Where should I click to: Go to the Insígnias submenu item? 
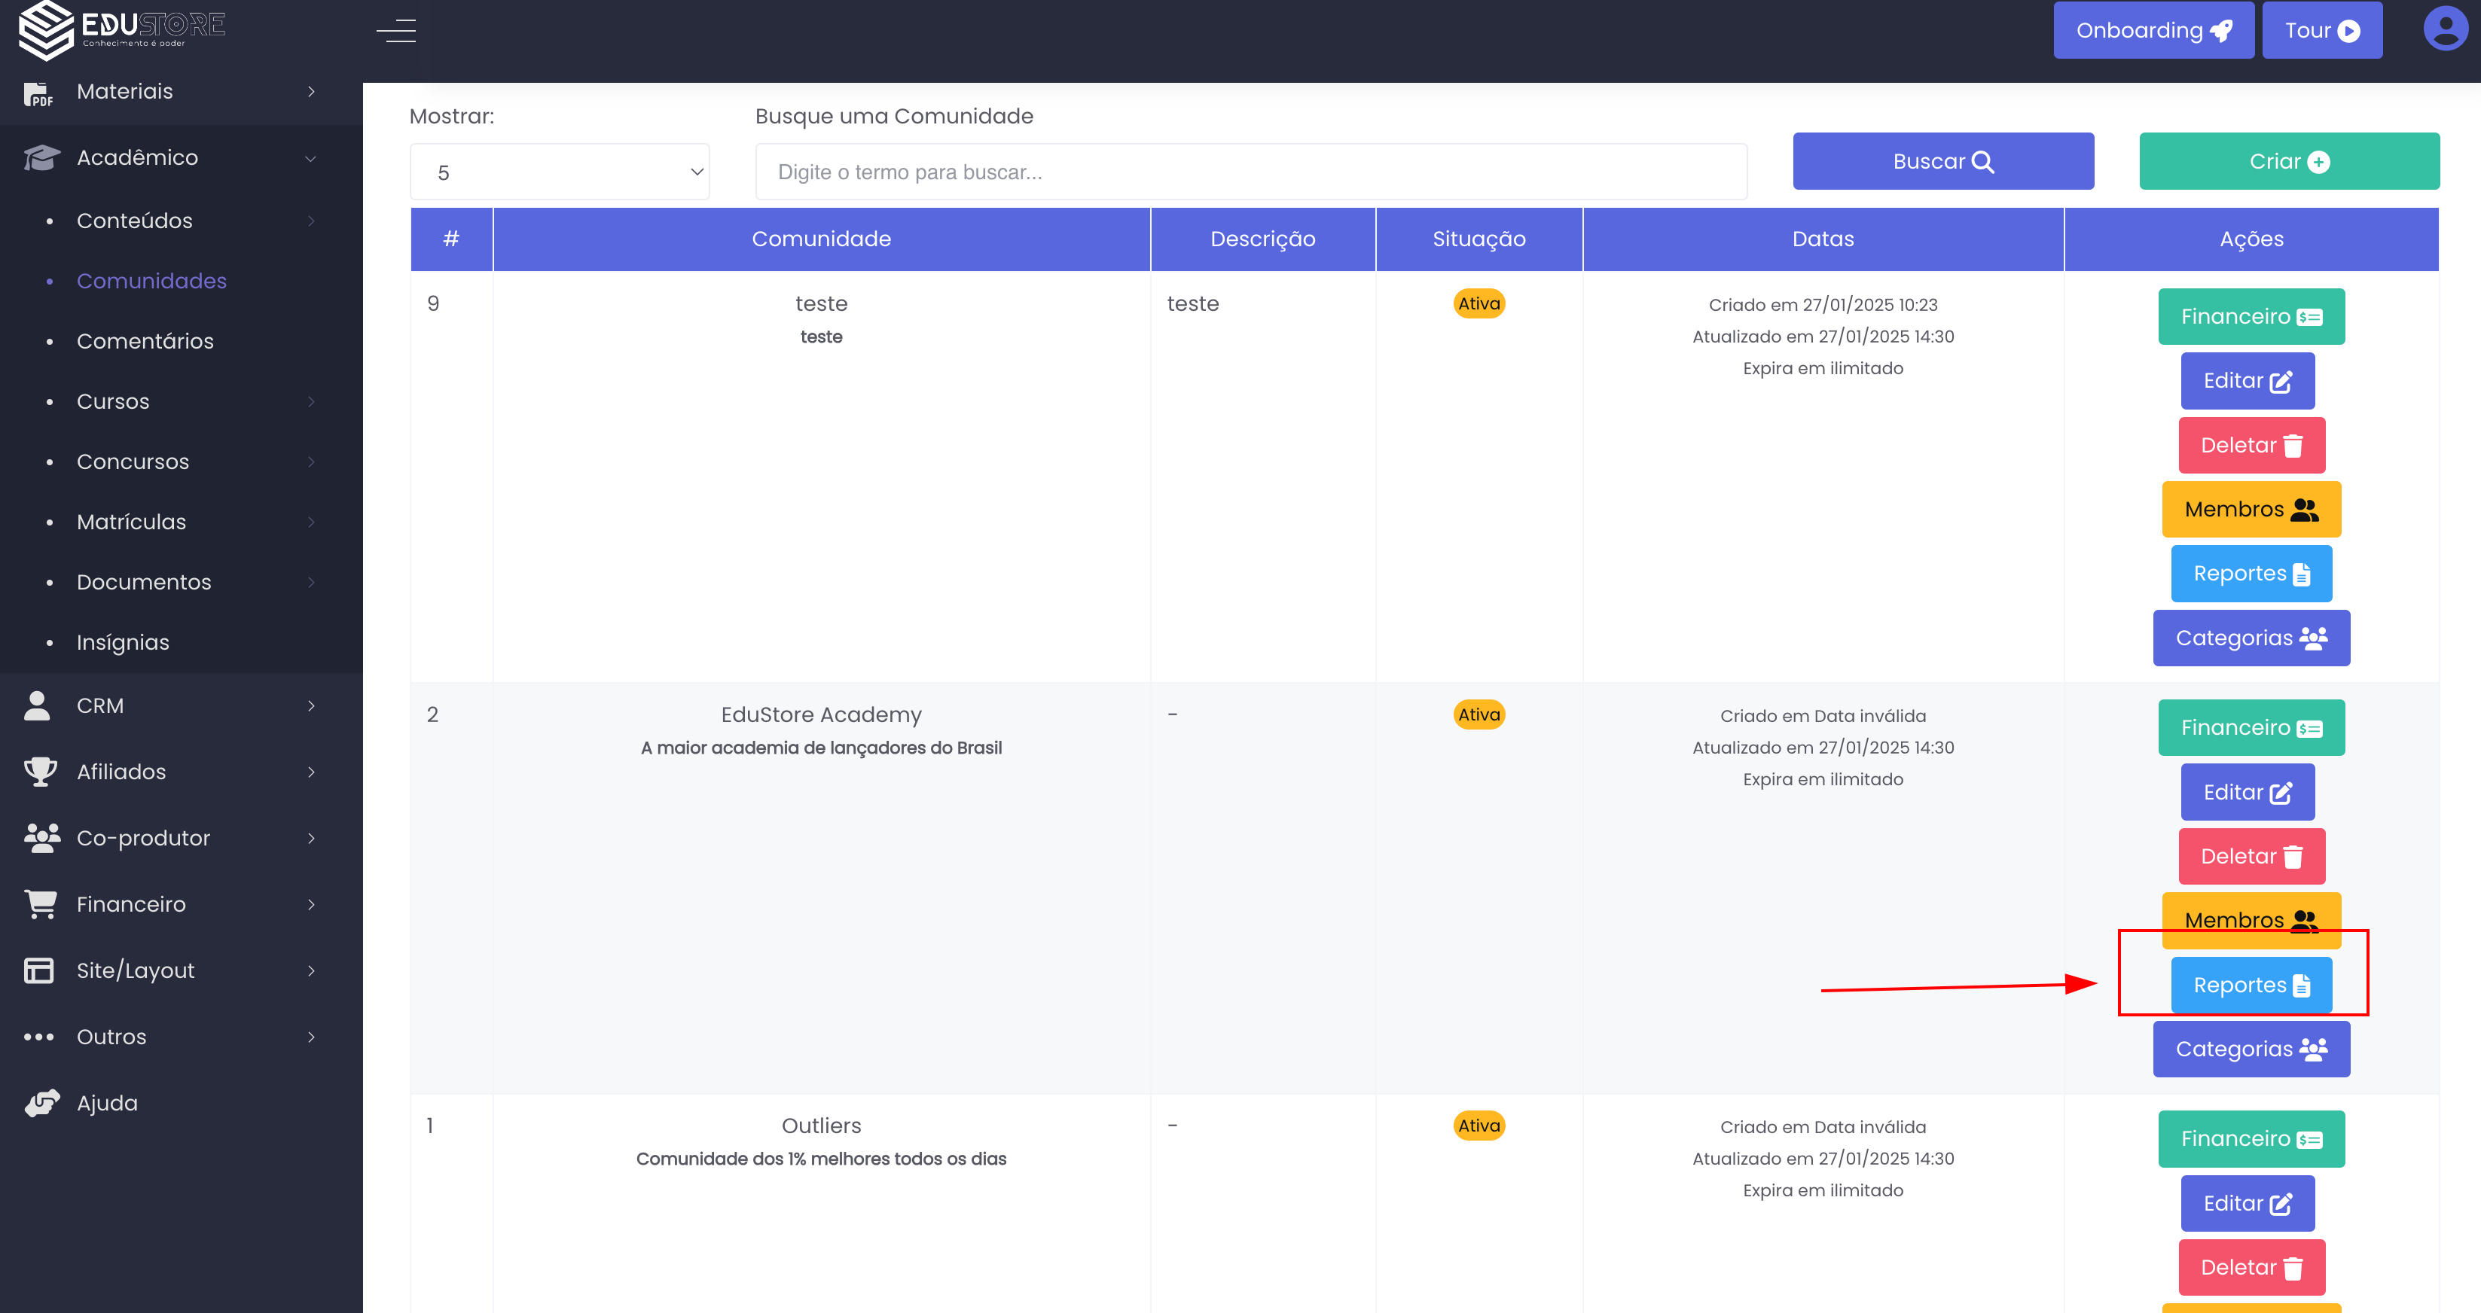pyautogui.click(x=124, y=642)
